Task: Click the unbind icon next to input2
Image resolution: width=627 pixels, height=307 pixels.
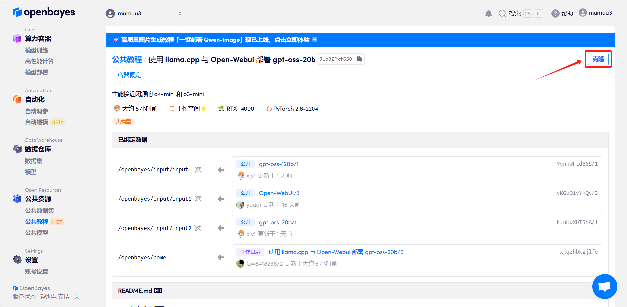Action: [198, 228]
